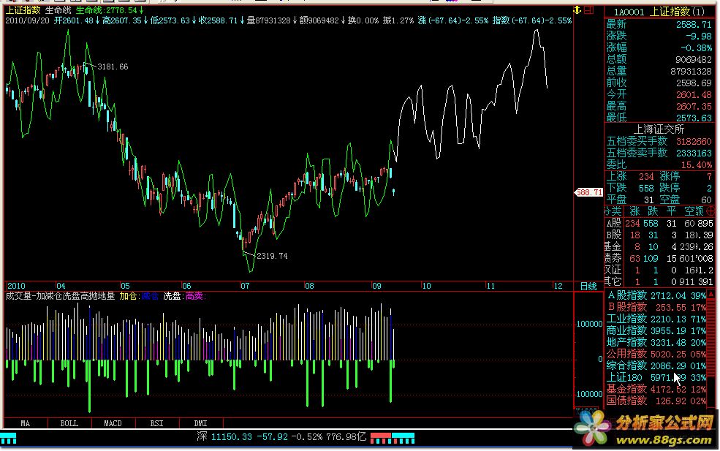Click the 涨幅 -0.38% row
Viewport: 720px width, 451px height.
pyautogui.click(x=659, y=48)
